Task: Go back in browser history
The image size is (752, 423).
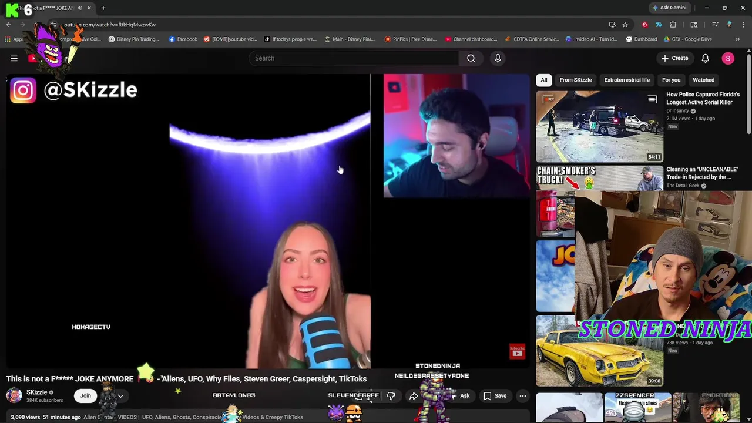Action: tap(8, 25)
